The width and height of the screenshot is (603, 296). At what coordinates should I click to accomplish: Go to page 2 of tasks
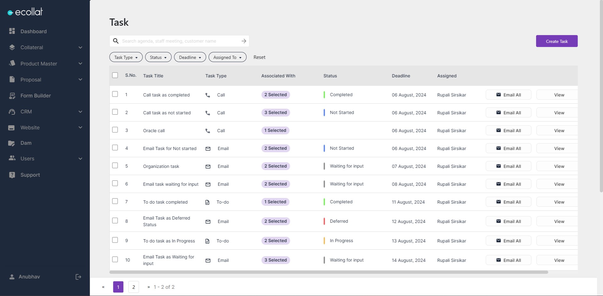pyautogui.click(x=133, y=287)
